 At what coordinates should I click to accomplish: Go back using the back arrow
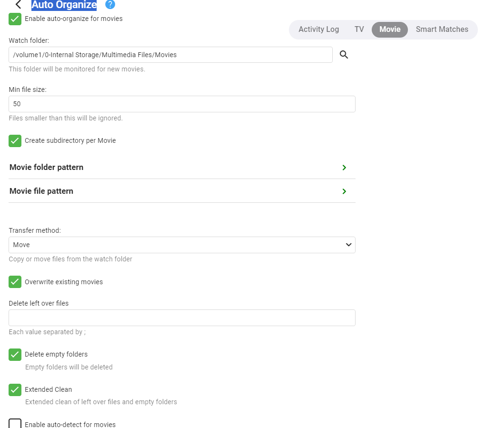click(x=18, y=4)
